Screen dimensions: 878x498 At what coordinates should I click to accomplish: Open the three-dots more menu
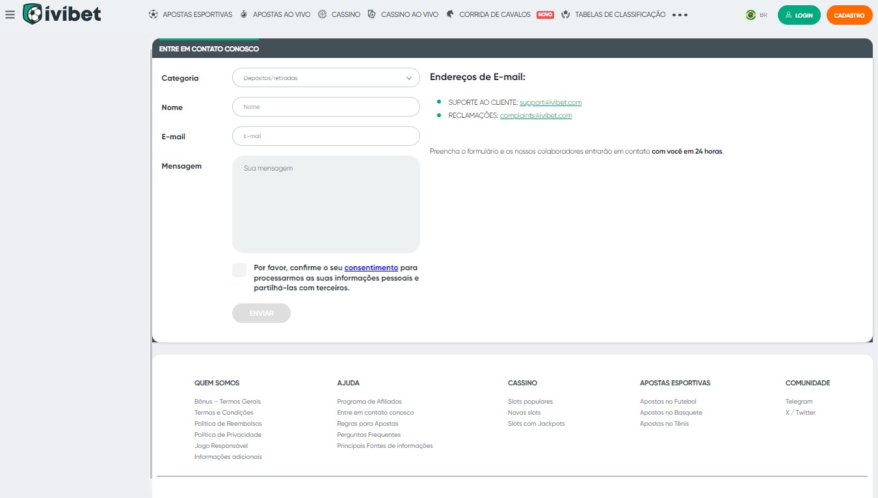point(680,14)
